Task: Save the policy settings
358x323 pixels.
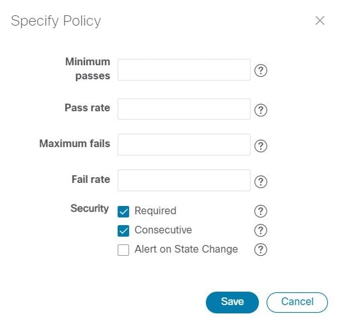Action: [232, 302]
